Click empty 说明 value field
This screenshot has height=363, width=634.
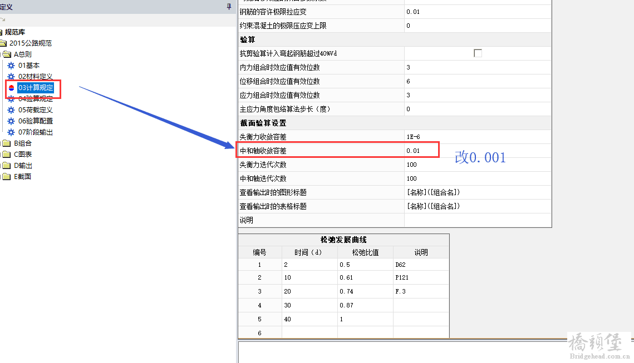pyautogui.click(x=478, y=220)
